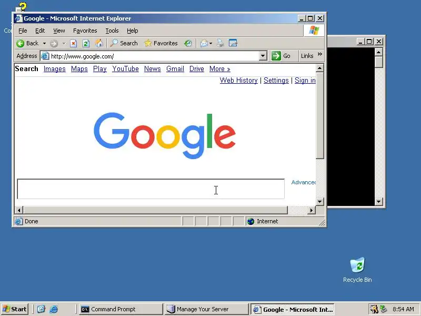Expand the address bar dropdown list

click(263, 56)
